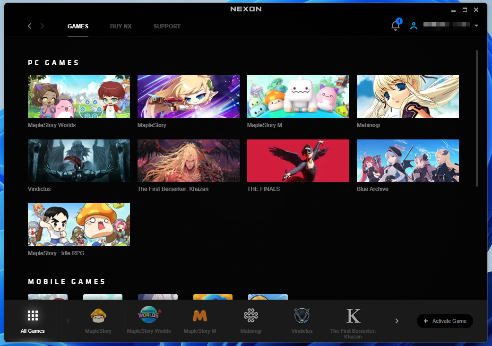
Task: Click the Activate Game button
Action: (x=445, y=321)
